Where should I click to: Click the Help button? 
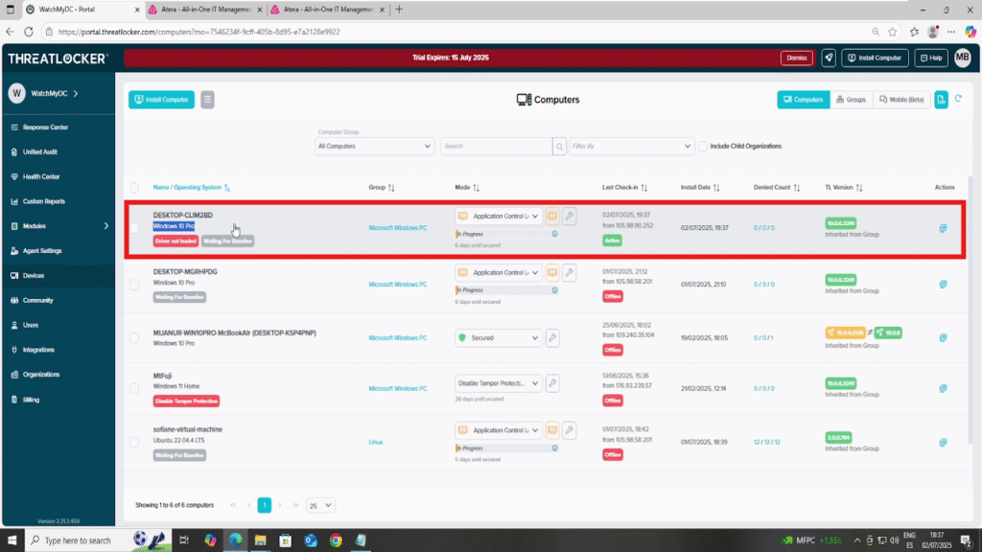[x=931, y=57]
